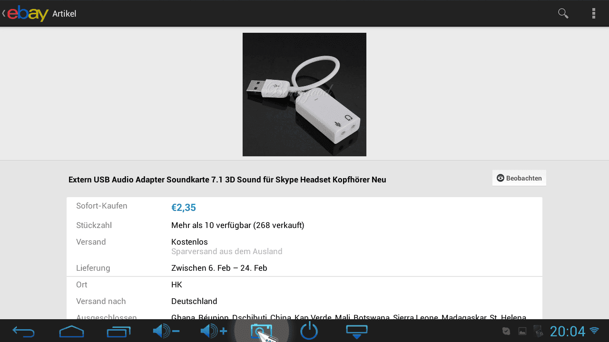Open the three-dot overflow menu

(594, 13)
